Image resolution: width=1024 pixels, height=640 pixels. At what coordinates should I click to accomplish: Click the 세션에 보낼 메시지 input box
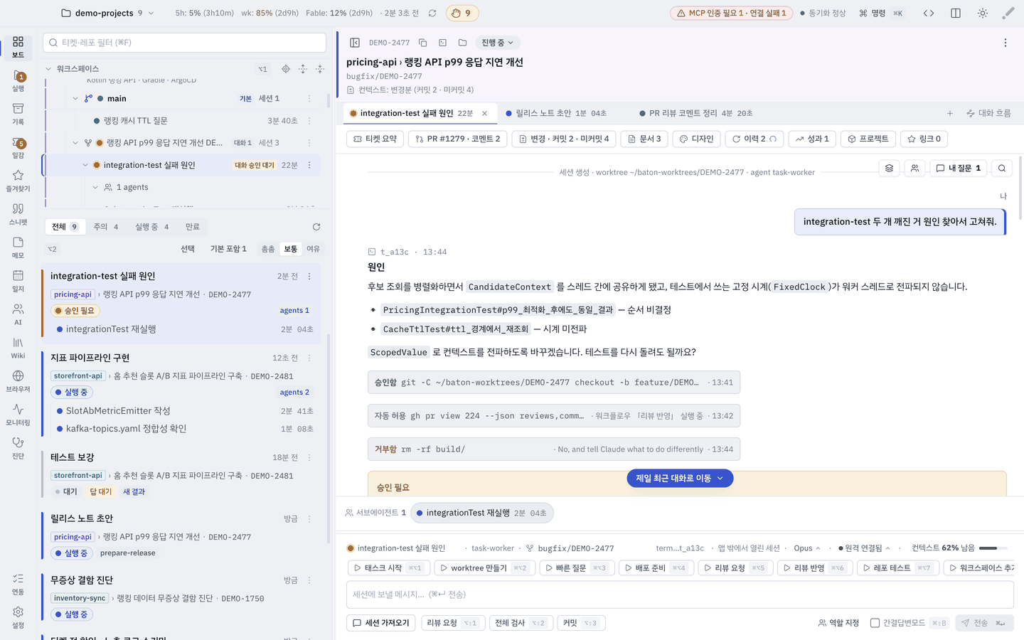680,594
